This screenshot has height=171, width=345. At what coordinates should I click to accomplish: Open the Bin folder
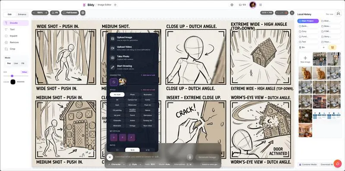coord(308,47)
